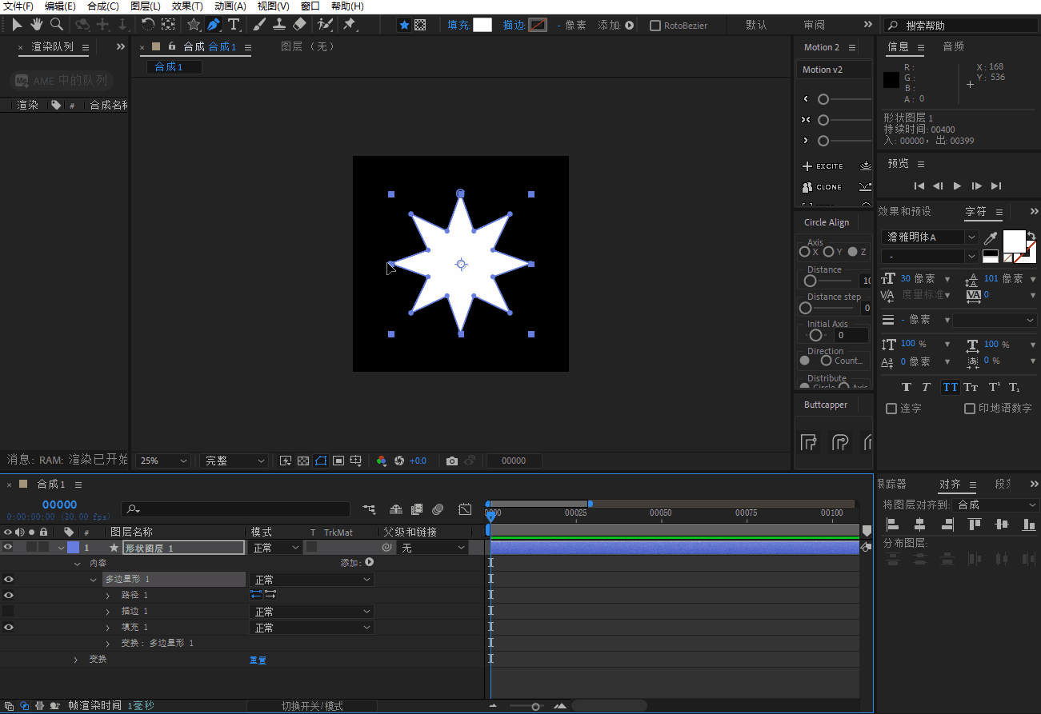Select the Hand tool in toolbar
Viewport: 1041px width, 714px height.
click(37, 25)
